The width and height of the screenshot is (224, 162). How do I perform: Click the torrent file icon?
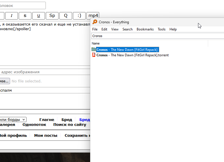93,55
